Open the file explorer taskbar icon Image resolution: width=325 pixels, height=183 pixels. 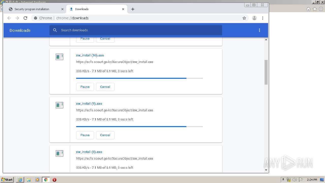coord(29,180)
